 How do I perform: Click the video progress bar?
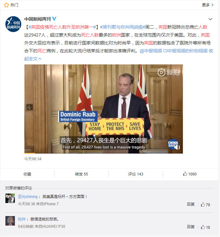pos(104,153)
